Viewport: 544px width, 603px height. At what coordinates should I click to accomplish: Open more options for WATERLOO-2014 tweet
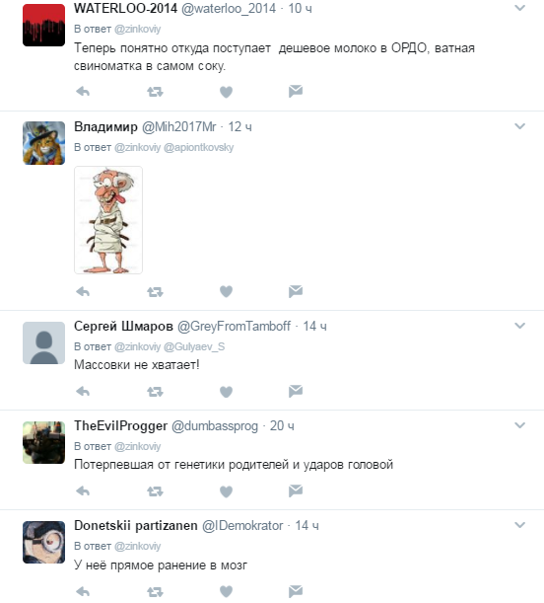click(x=519, y=8)
